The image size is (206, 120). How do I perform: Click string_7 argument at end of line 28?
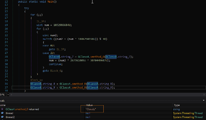124,57
